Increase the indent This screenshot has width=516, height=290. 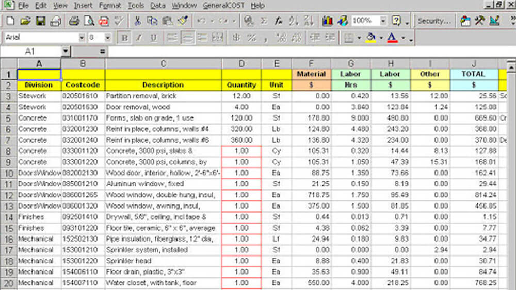[x=330, y=38]
